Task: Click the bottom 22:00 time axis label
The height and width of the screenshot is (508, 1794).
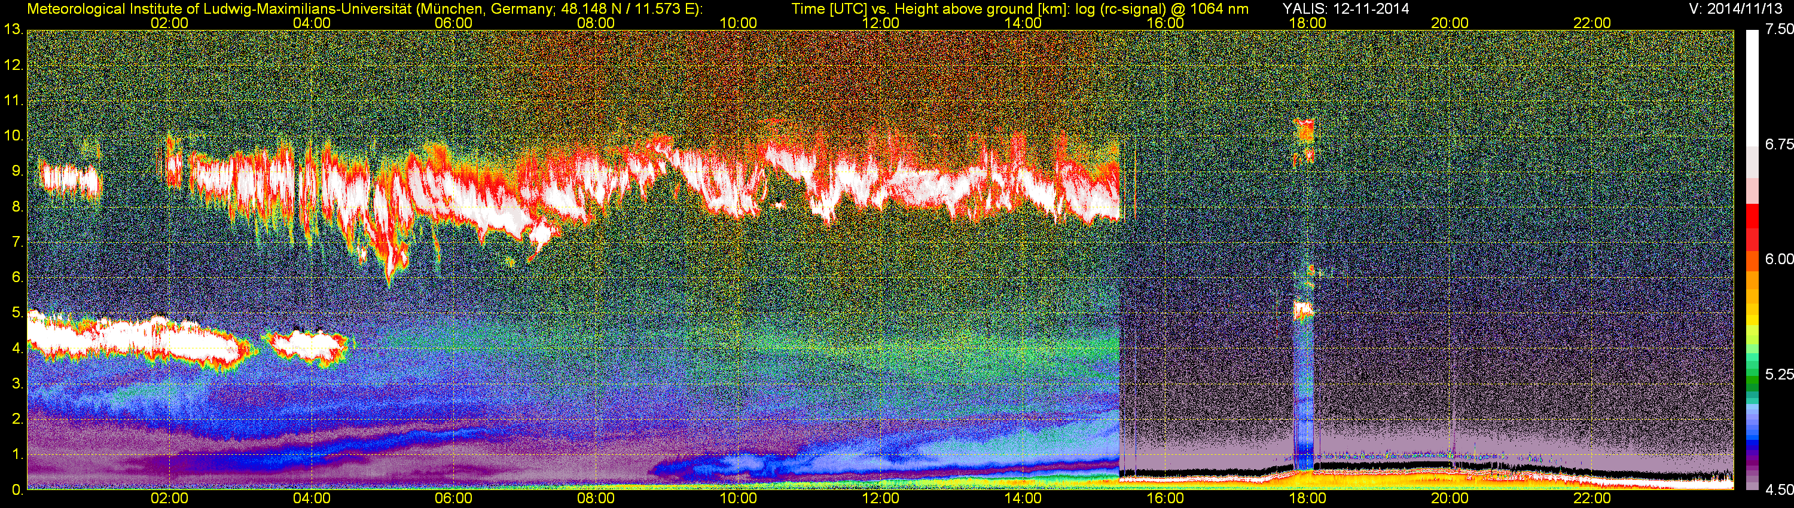Action: (1592, 498)
